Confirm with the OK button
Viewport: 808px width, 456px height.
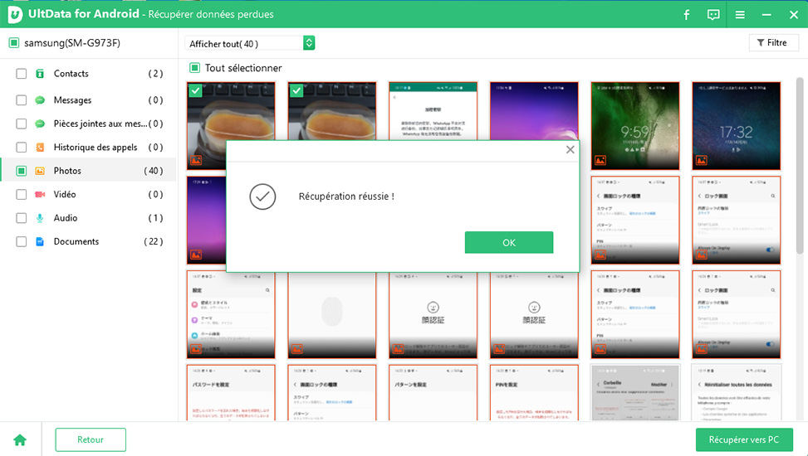[508, 242]
